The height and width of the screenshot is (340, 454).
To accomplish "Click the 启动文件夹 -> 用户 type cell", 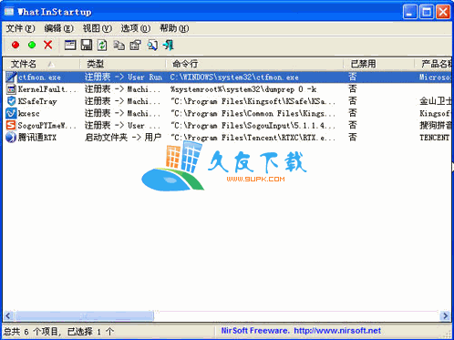I will click(123, 138).
